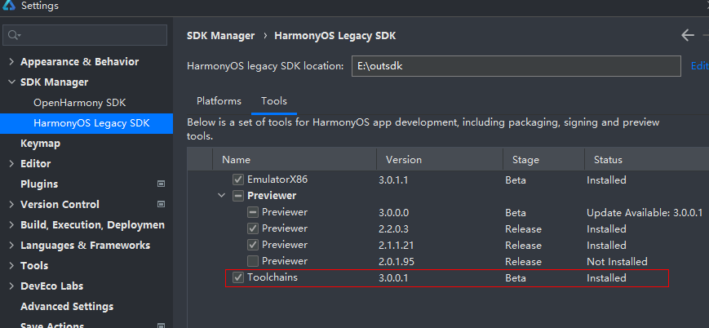Image resolution: width=709 pixels, height=328 pixels.
Task: Toggle the Toolchains 3.0.0.1 checkbox
Action: 238,277
